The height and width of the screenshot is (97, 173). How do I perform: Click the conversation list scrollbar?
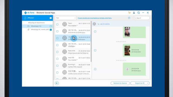(x=91, y=41)
